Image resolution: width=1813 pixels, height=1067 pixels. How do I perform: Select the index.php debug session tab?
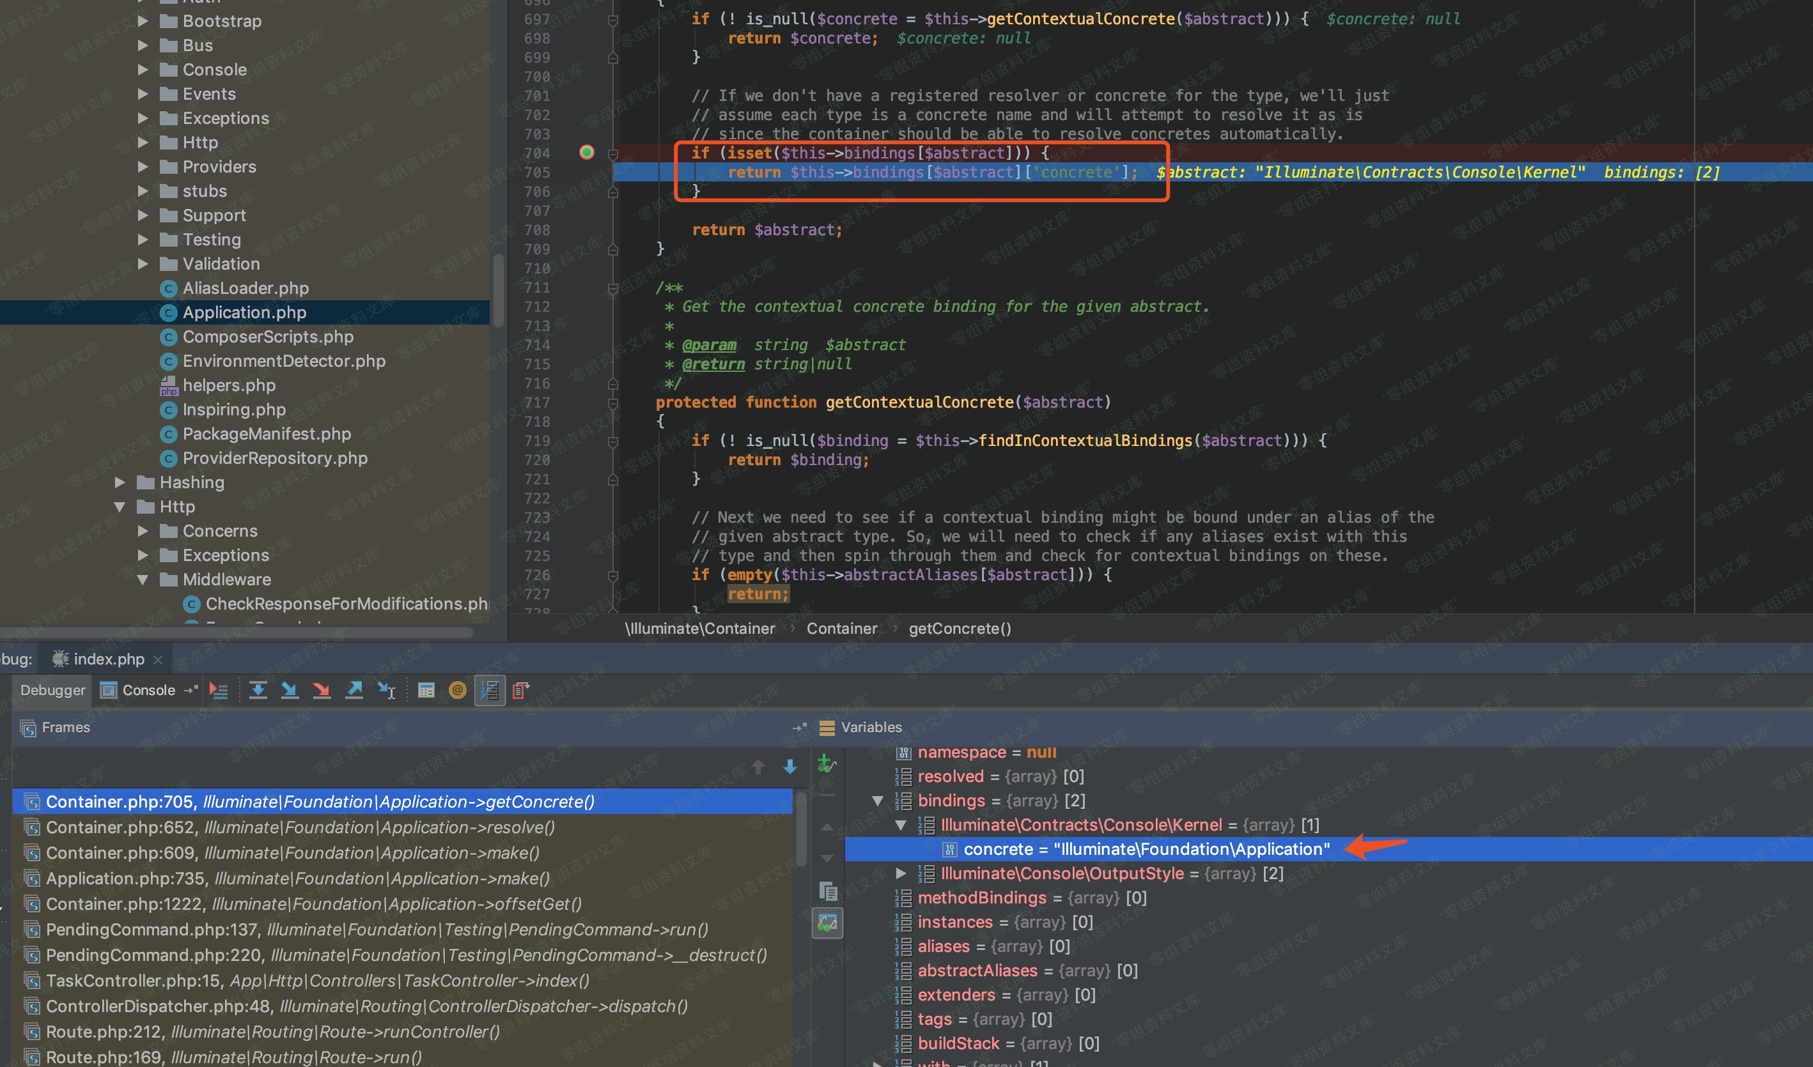108,659
